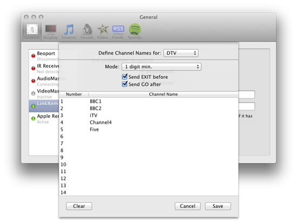Save the channel names
This screenshot has height=221, width=297.
click(x=218, y=206)
